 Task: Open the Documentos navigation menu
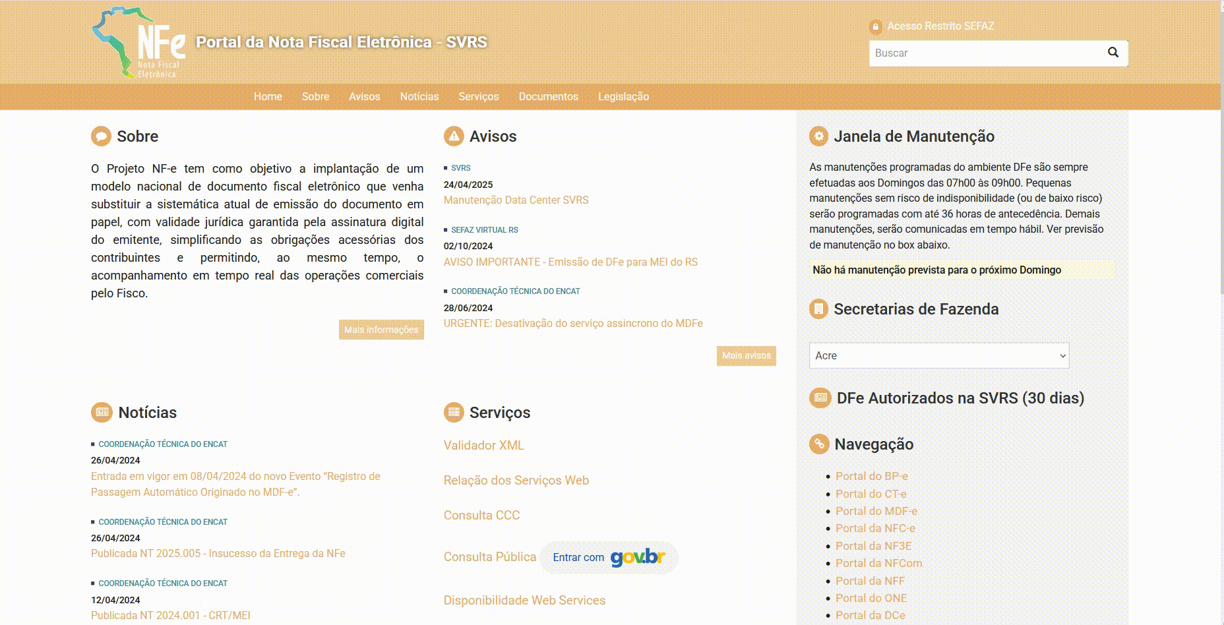548,97
